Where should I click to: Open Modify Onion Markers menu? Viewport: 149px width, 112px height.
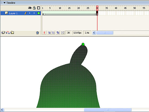63,33
